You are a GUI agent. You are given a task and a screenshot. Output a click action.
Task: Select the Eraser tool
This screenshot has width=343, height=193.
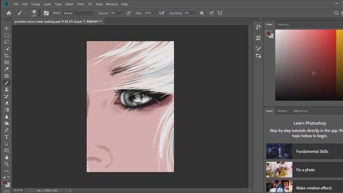6,103
